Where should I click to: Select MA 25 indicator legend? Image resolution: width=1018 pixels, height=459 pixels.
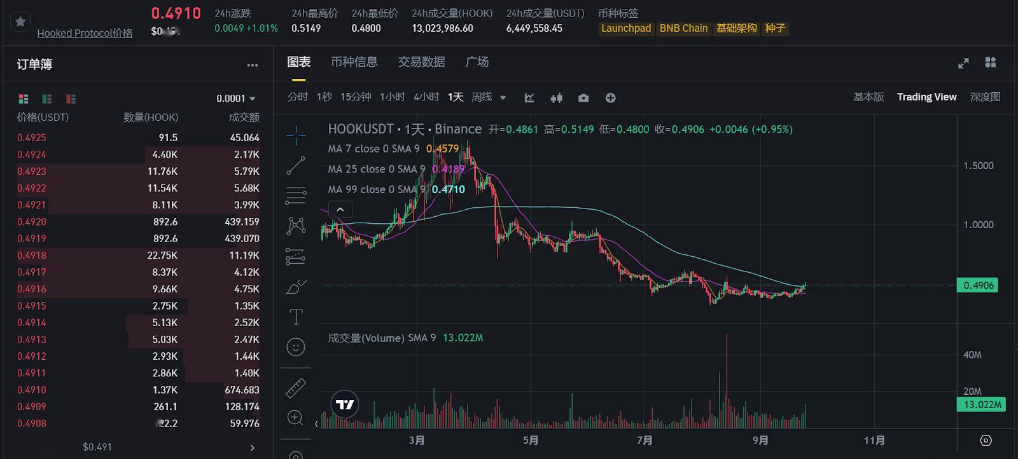click(396, 169)
